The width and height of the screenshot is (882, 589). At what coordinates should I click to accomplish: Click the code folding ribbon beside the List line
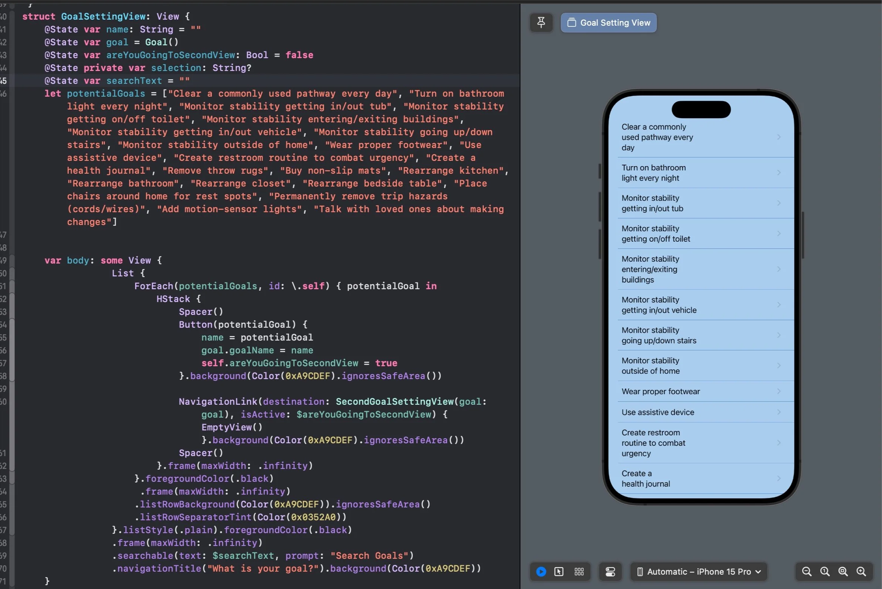[12, 273]
